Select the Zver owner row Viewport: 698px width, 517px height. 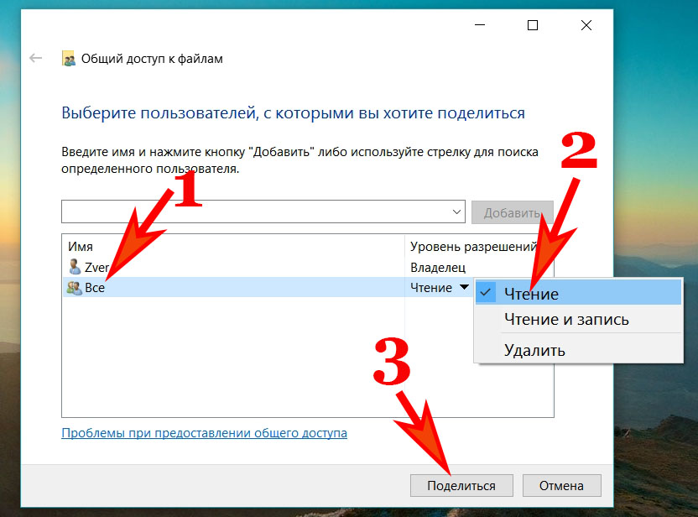pyautogui.click(x=210, y=267)
